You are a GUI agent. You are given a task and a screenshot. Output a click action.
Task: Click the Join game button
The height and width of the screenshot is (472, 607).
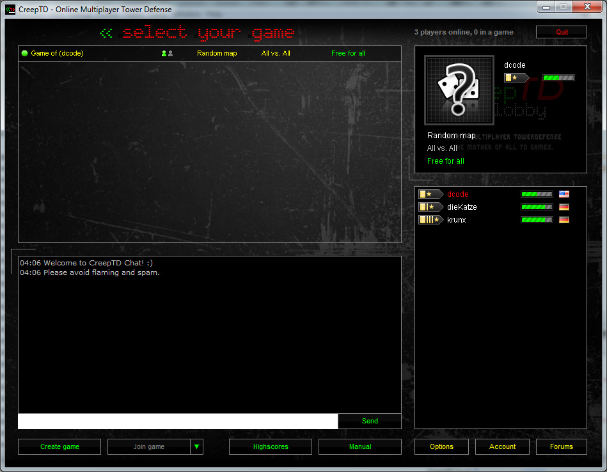pyautogui.click(x=149, y=446)
